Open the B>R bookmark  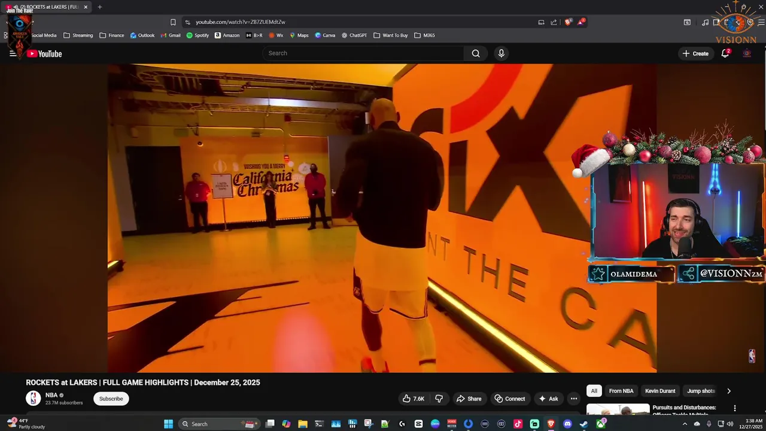(254, 35)
